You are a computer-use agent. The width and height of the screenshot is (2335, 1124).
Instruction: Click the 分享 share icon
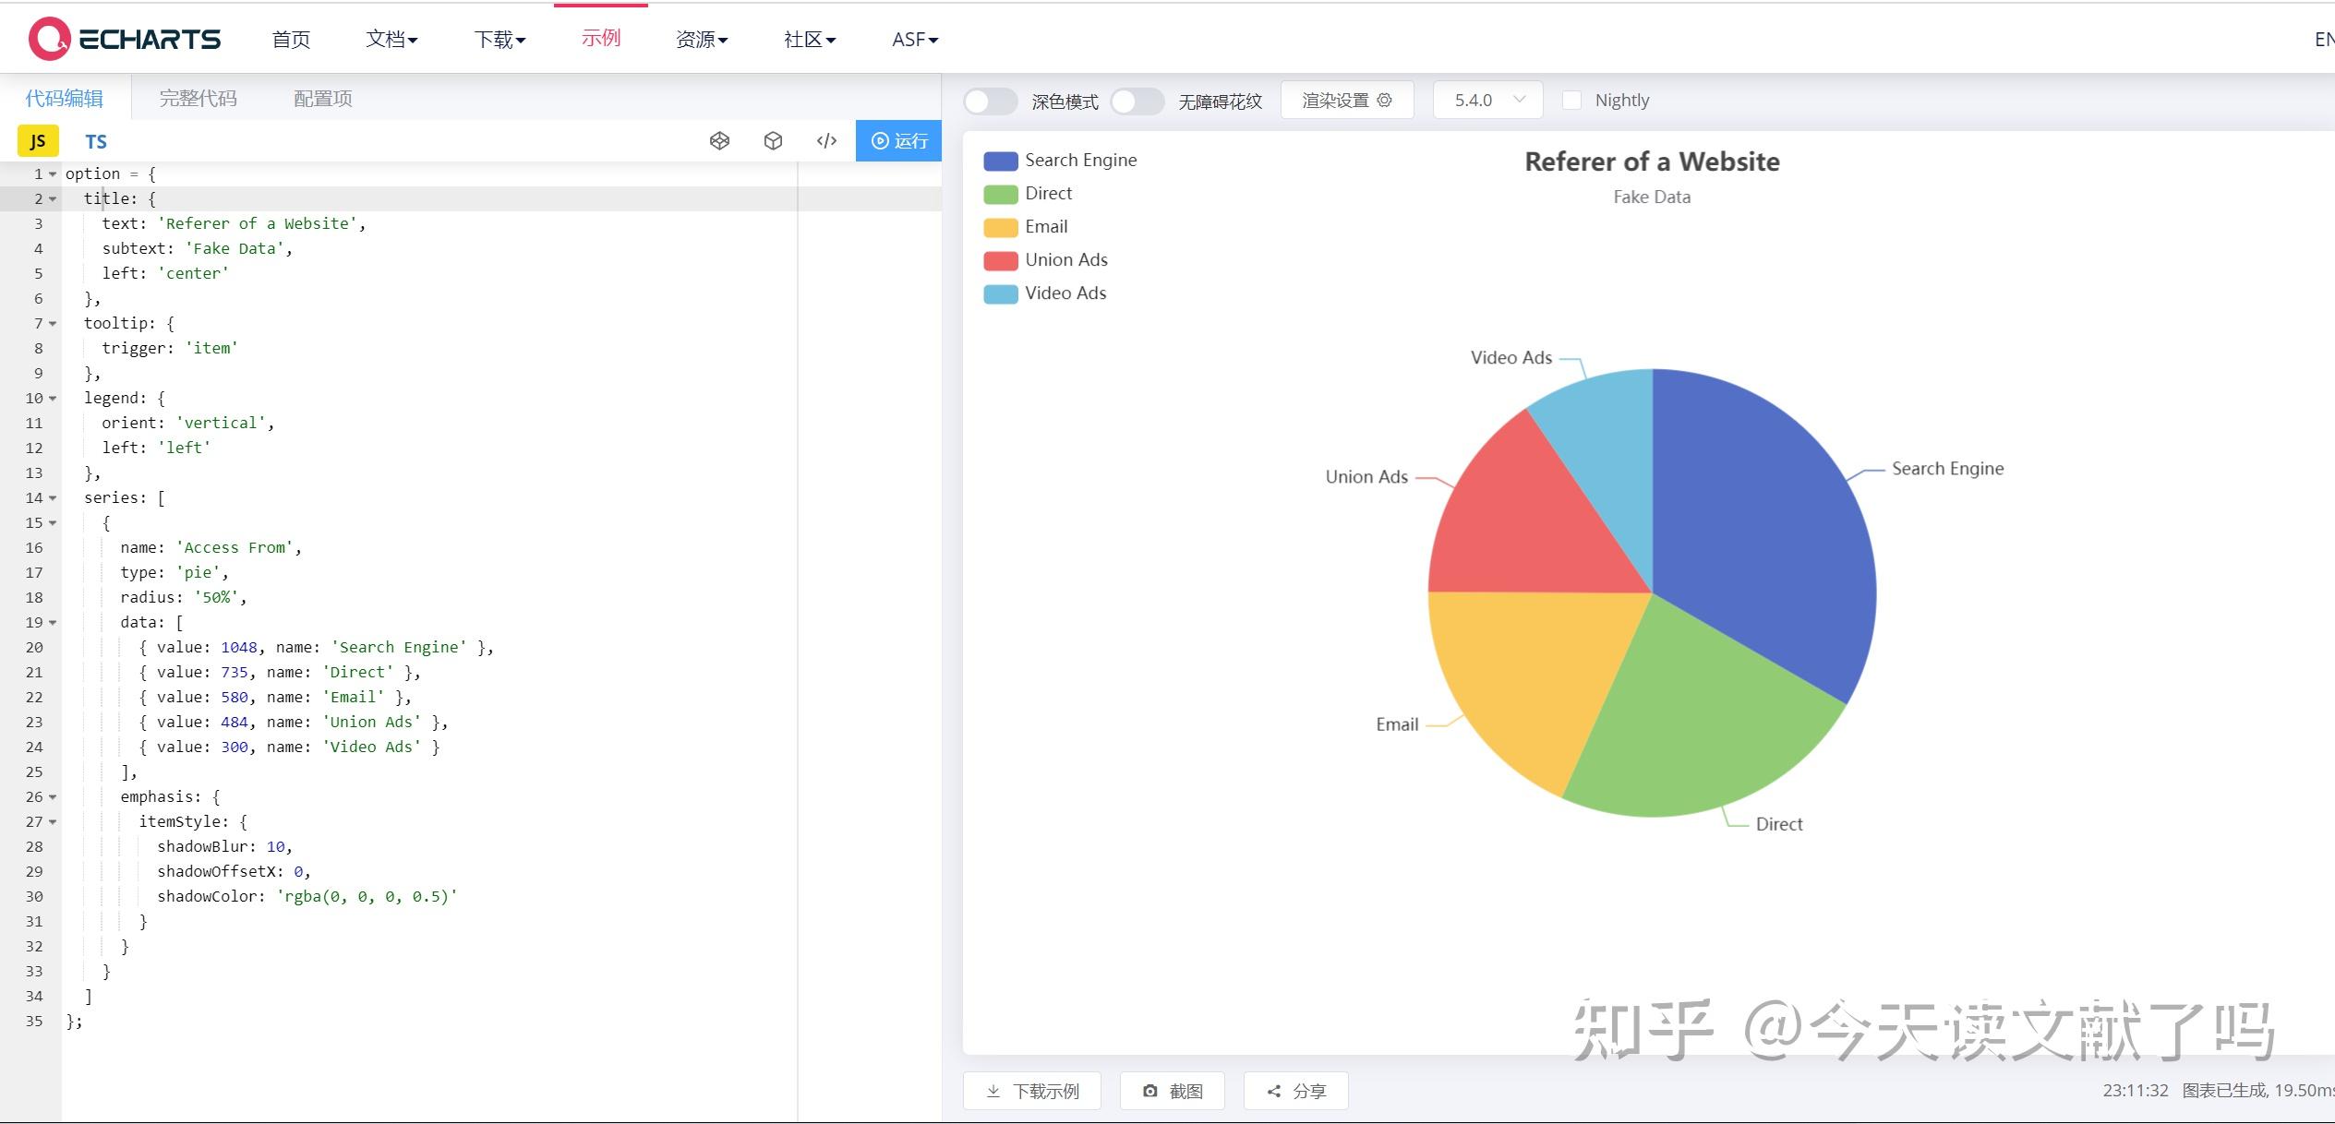(x=1295, y=1091)
